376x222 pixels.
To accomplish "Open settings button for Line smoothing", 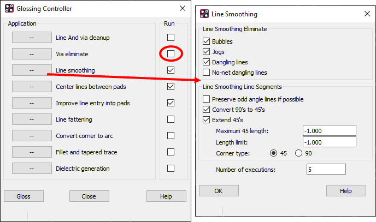I will coord(32,70).
